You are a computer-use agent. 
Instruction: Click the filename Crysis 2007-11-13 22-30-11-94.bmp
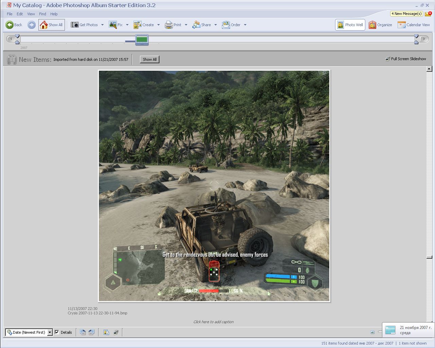[x=98, y=313]
